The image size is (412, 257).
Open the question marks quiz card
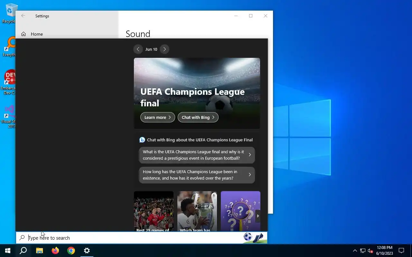click(240, 211)
